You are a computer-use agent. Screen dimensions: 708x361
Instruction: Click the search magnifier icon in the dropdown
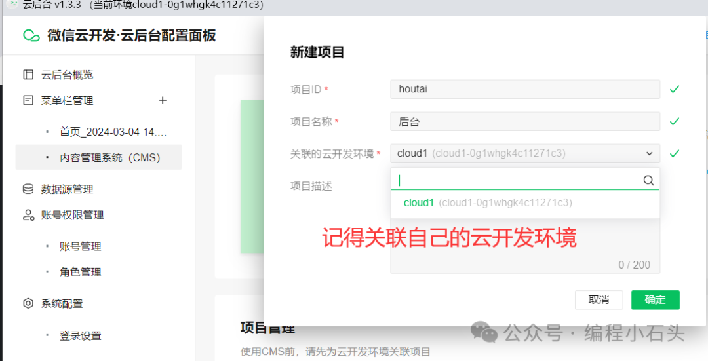tap(648, 181)
